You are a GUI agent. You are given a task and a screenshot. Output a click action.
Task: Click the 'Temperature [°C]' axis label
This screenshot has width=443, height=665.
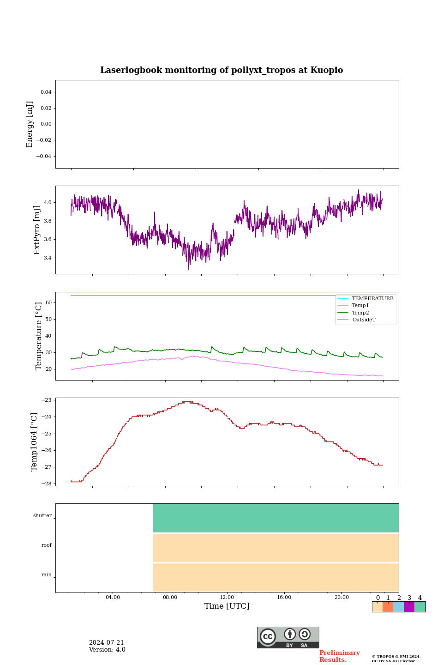pyautogui.click(x=39, y=336)
